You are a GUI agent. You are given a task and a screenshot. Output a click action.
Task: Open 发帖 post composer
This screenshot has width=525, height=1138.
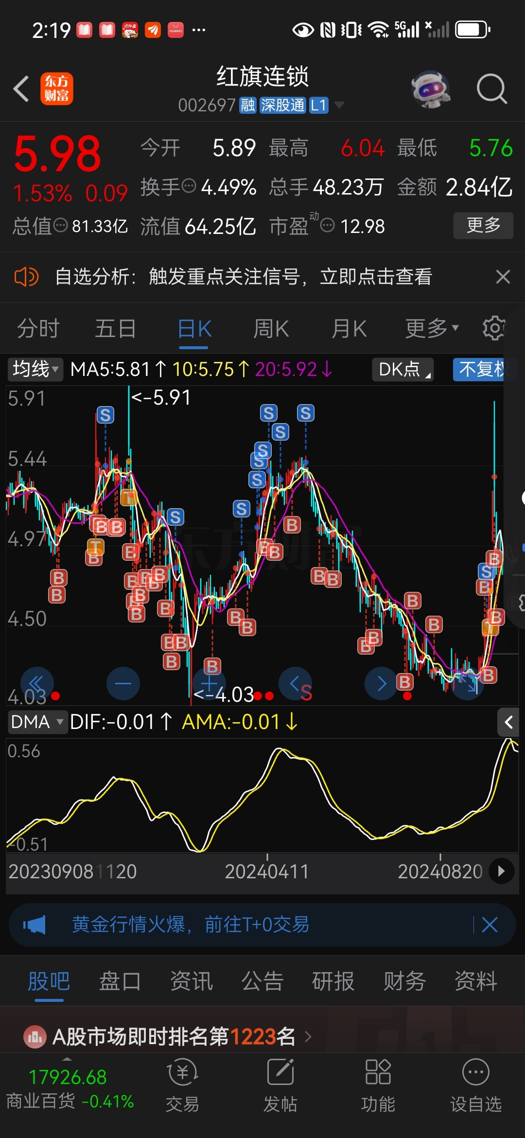pos(280,1086)
